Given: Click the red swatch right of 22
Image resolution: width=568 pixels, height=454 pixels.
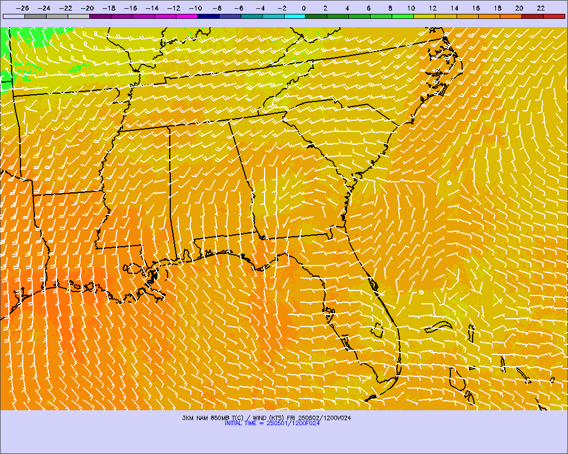Looking at the screenshot, I should click(x=554, y=16).
